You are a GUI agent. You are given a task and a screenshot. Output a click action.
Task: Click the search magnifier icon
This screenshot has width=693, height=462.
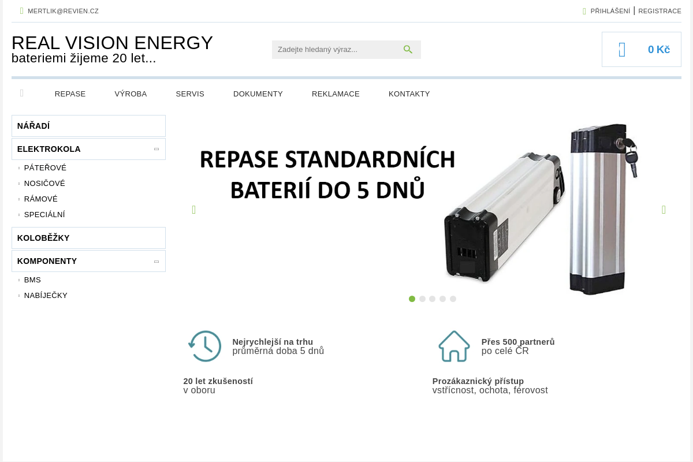click(x=408, y=50)
